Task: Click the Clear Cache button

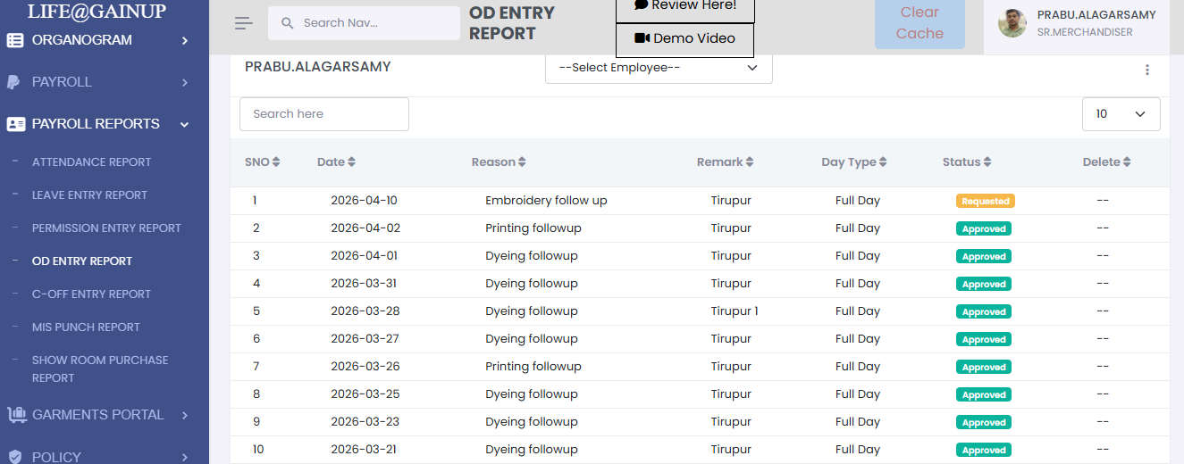Action: point(919,23)
